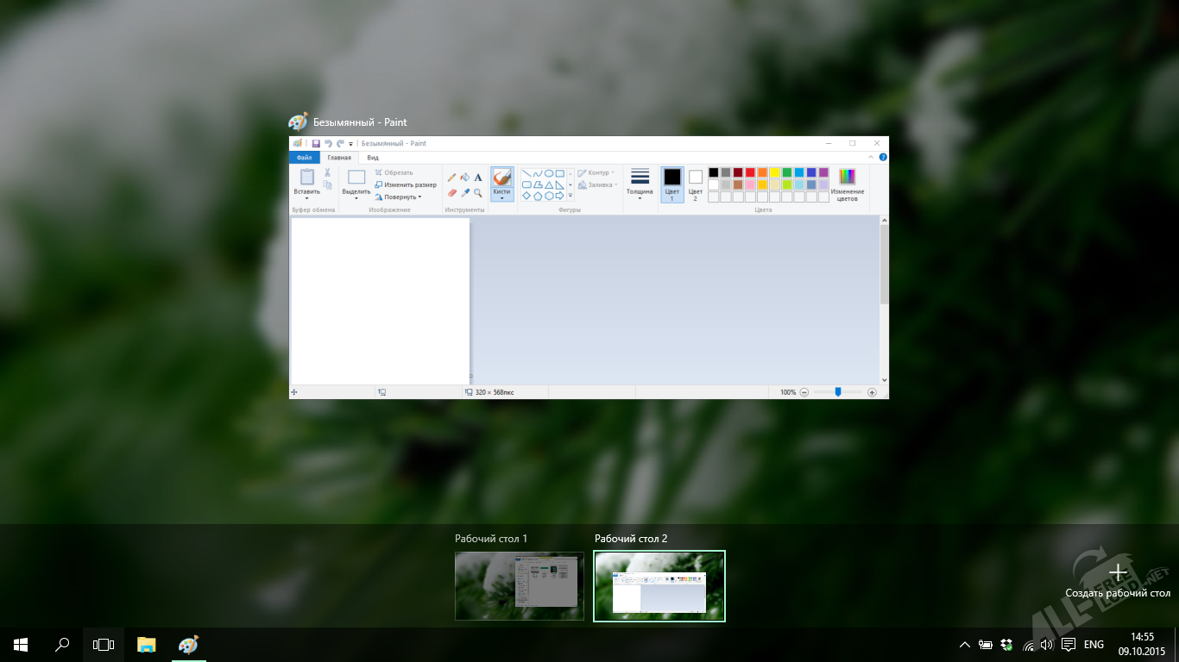The height and width of the screenshot is (662, 1179).
Task: Click the Save icon in the title bar
Action: (x=316, y=144)
